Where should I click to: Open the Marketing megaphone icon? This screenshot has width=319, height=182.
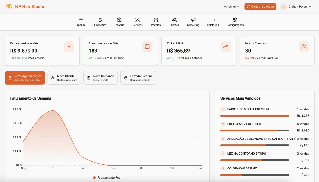click(x=193, y=20)
